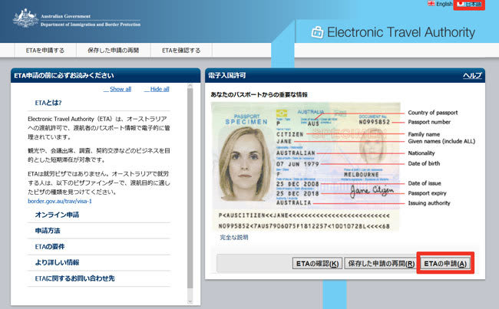This screenshot has height=309, width=499.
Task: Click the ETA申請の前に必ずお読みください heading
Action: pyautogui.click(x=64, y=75)
